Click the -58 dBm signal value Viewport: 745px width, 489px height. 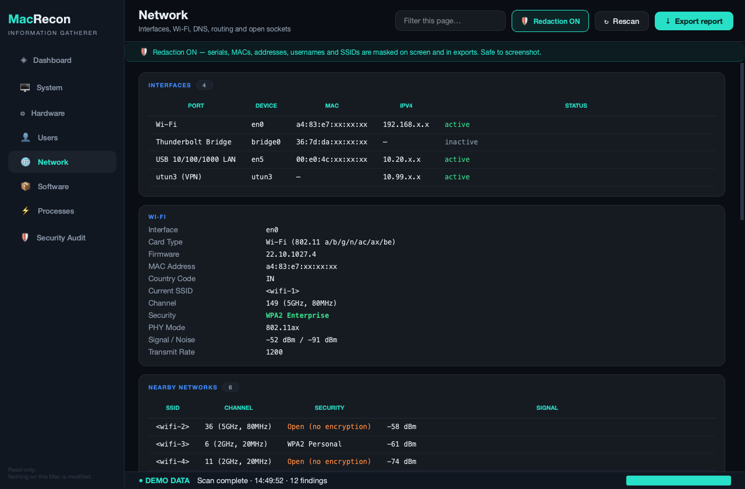pos(402,427)
